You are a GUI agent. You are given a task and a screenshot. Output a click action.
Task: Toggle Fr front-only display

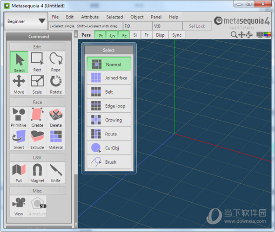coord(147,35)
